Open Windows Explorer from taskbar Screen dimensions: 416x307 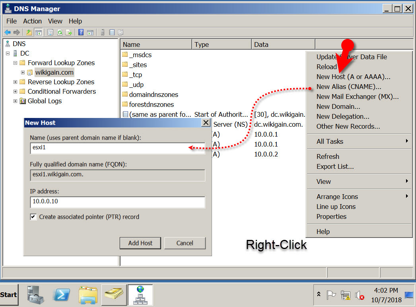click(x=88, y=295)
